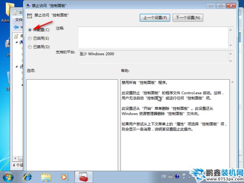Click the comment box scroll up arrow

pyautogui.click(x=231, y=30)
